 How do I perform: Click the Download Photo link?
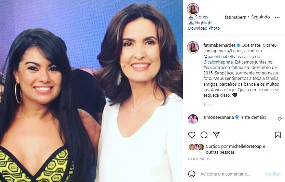coord(204,28)
